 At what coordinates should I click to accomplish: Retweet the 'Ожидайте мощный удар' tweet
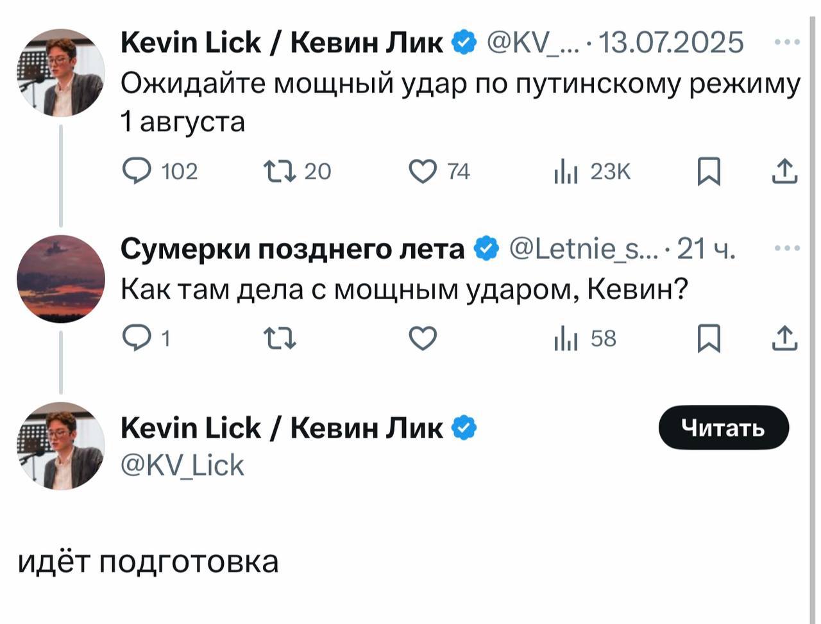[x=280, y=171]
